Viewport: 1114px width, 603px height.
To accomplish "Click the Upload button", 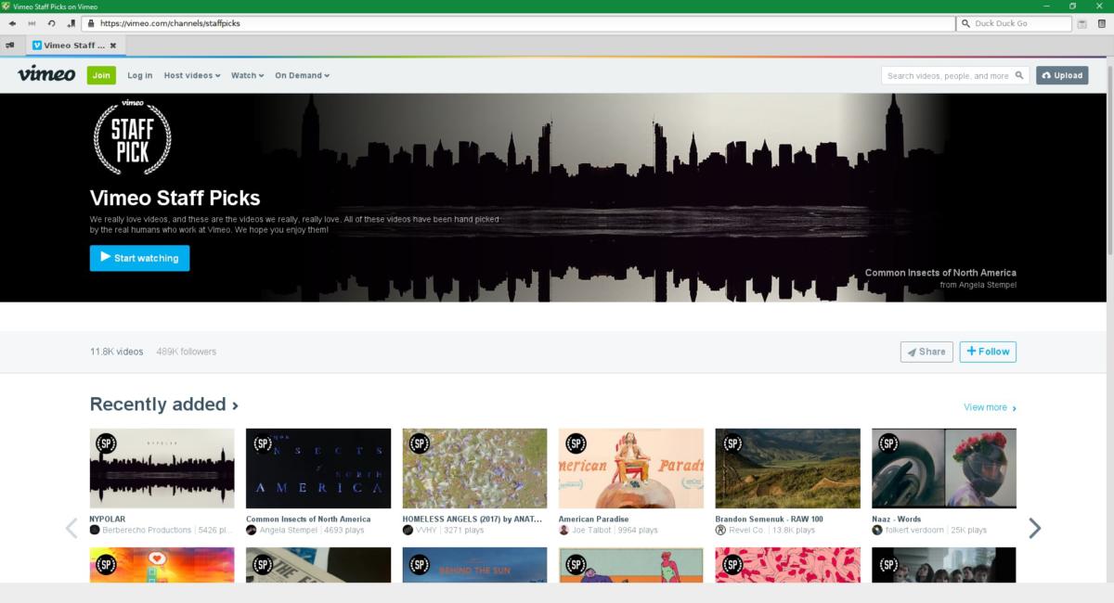I will [x=1062, y=75].
